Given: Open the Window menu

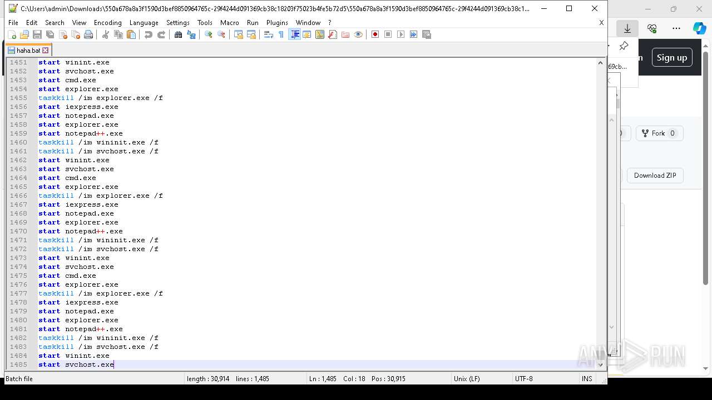Looking at the screenshot, I should tap(308, 23).
